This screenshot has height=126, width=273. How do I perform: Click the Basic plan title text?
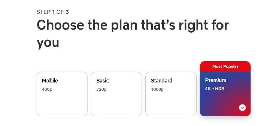tap(103, 80)
